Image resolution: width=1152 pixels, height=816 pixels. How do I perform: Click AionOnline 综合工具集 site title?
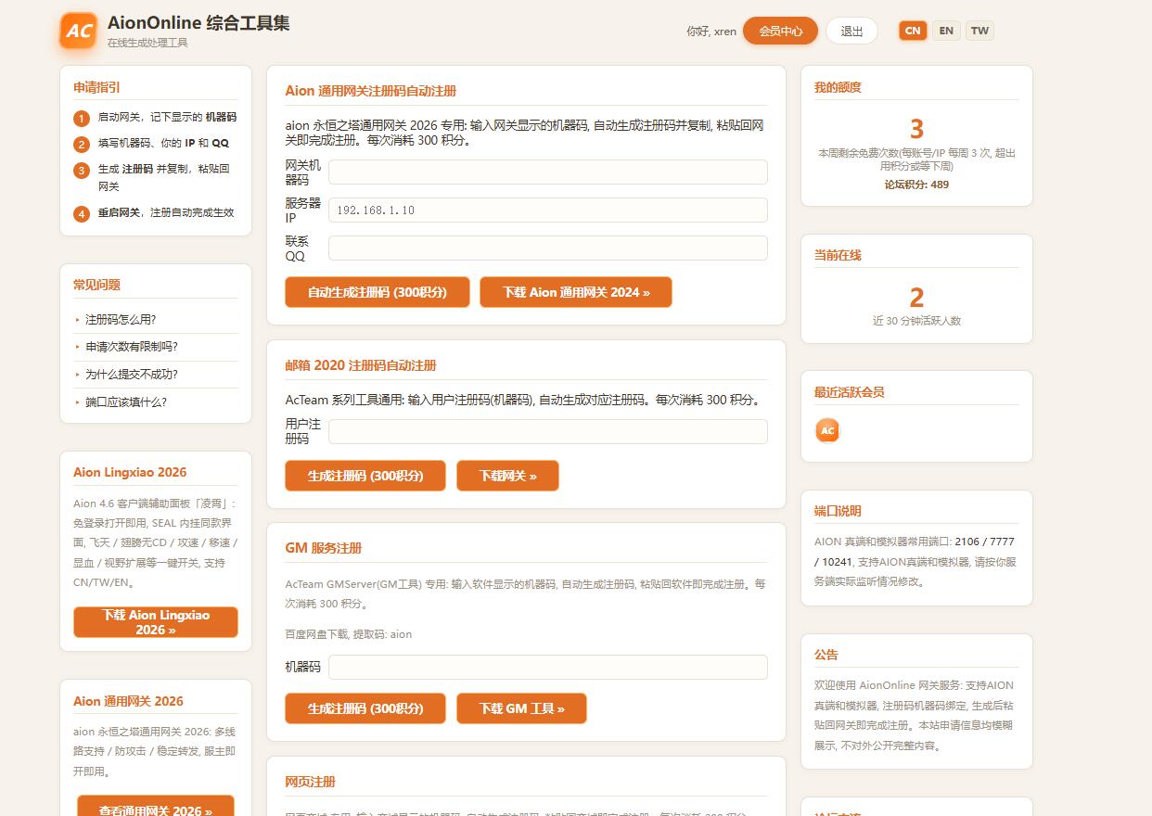click(198, 23)
